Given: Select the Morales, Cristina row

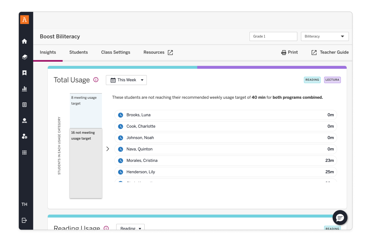Looking at the screenshot, I should [226, 160].
